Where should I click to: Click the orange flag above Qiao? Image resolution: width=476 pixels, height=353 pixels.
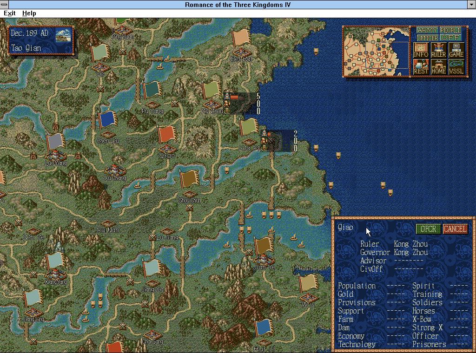click(x=167, y=134)
